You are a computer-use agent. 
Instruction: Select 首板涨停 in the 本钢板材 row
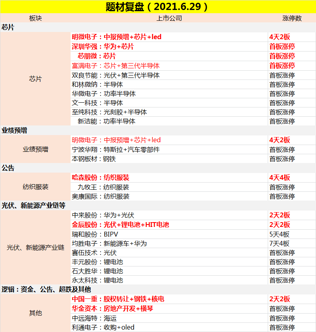point(282,159)
